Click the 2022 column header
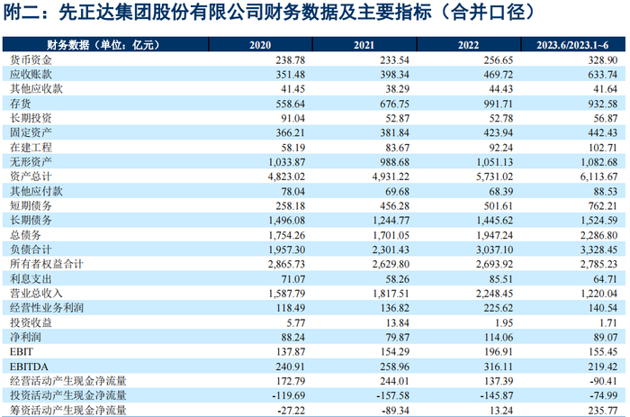630x417 pixels. click(469, 44)
